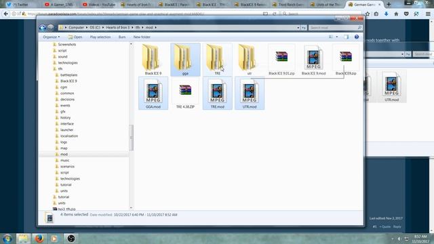Click Explorer back navigation arrow
Screen dimensions: 434x244
pos(42,27)
